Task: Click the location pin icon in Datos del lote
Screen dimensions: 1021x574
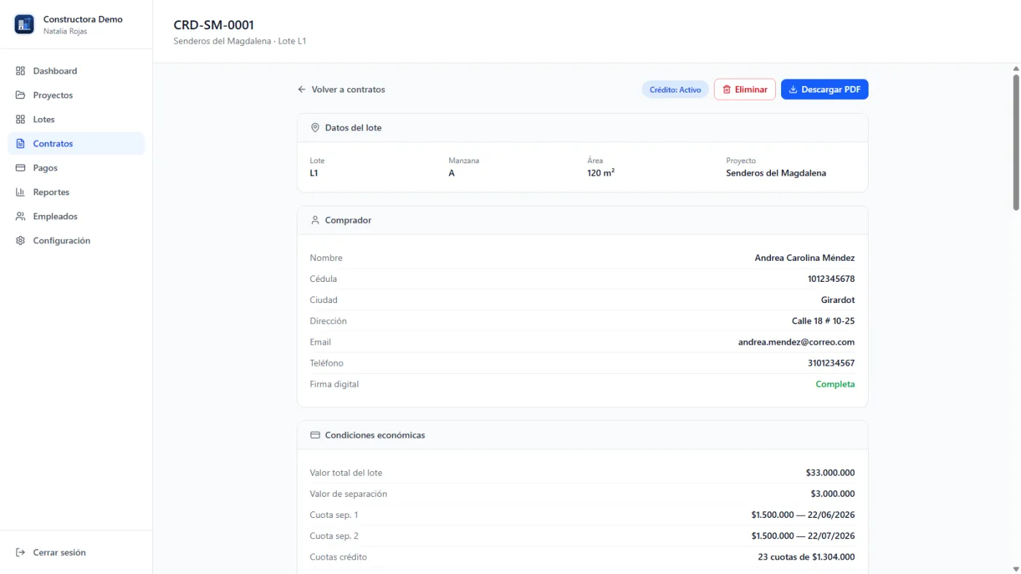Action: pos(315,127)
